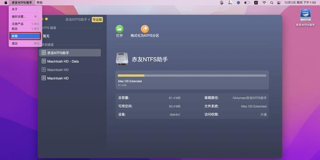This screenshot has height=160, width=320.
Task: Click the 专业版 badge
Action: point(97,20)
